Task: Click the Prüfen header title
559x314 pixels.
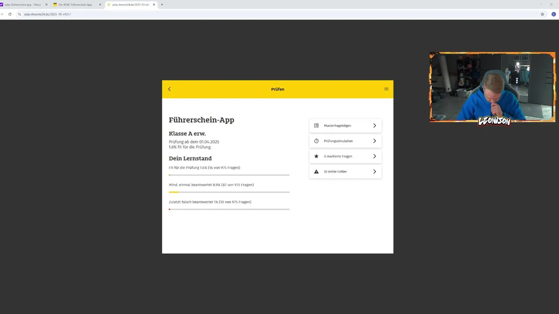Action: pyautogui.click(x=278, y=89)
